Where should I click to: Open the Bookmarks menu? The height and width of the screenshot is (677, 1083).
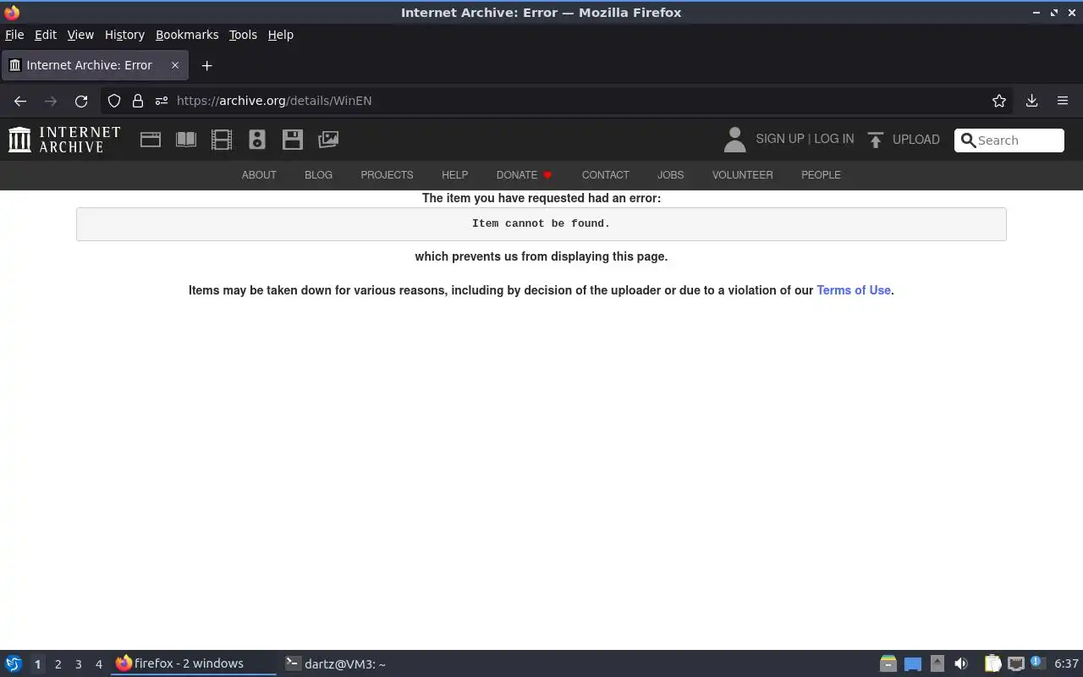tap(187, 35)
